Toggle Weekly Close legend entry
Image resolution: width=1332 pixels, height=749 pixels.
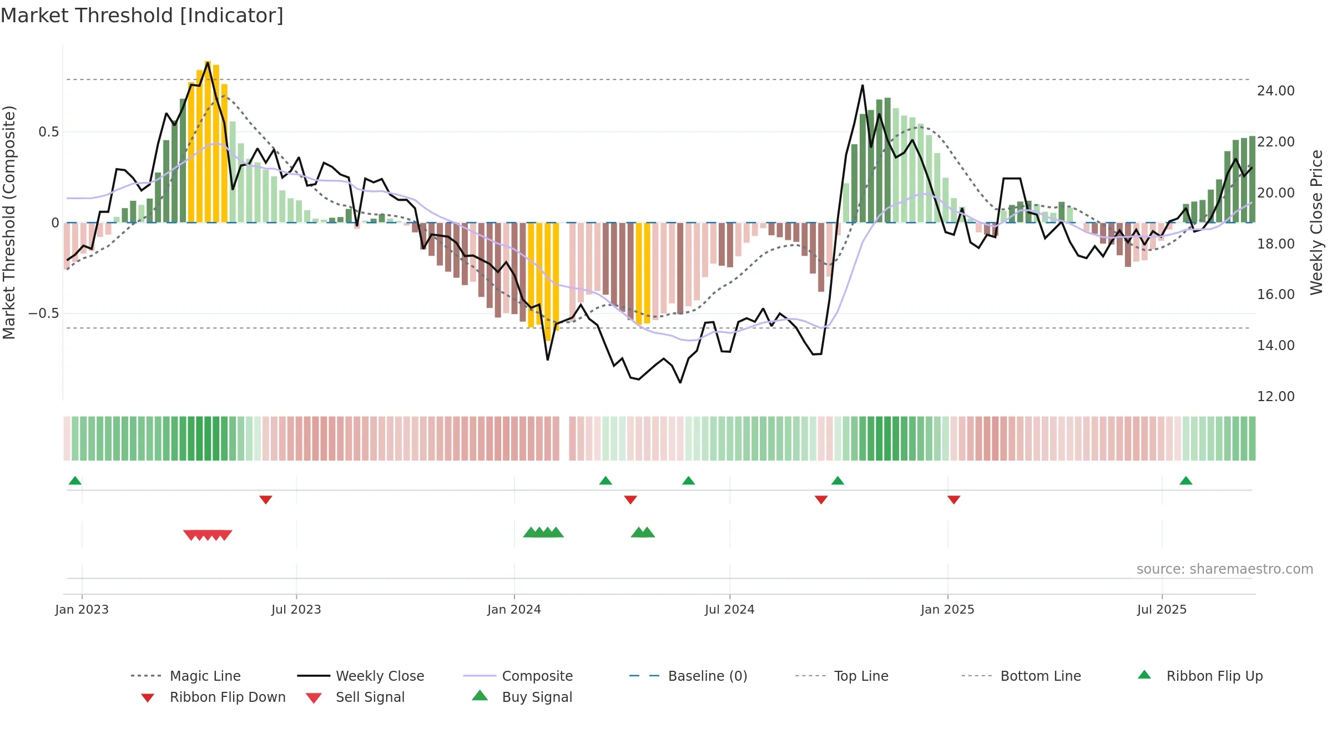pos(361,676)
